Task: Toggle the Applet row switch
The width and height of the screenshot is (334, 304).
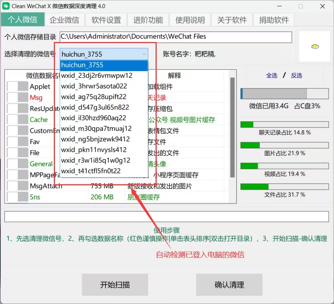Action: tap(17, 87)
